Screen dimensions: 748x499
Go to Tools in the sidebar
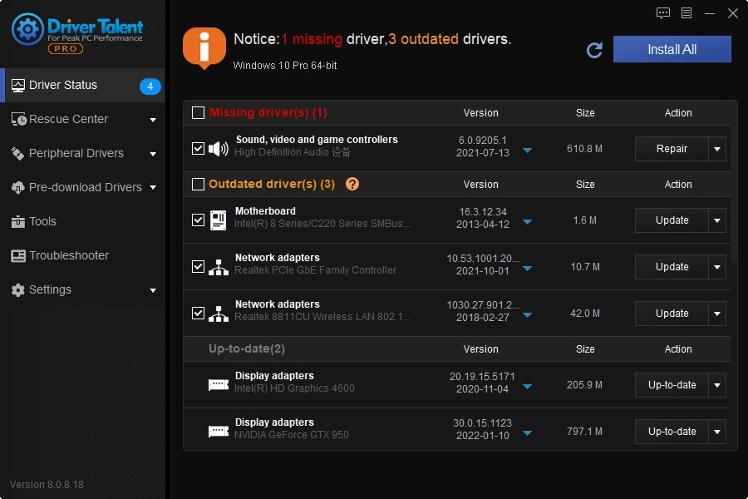[x=42, y=221]
